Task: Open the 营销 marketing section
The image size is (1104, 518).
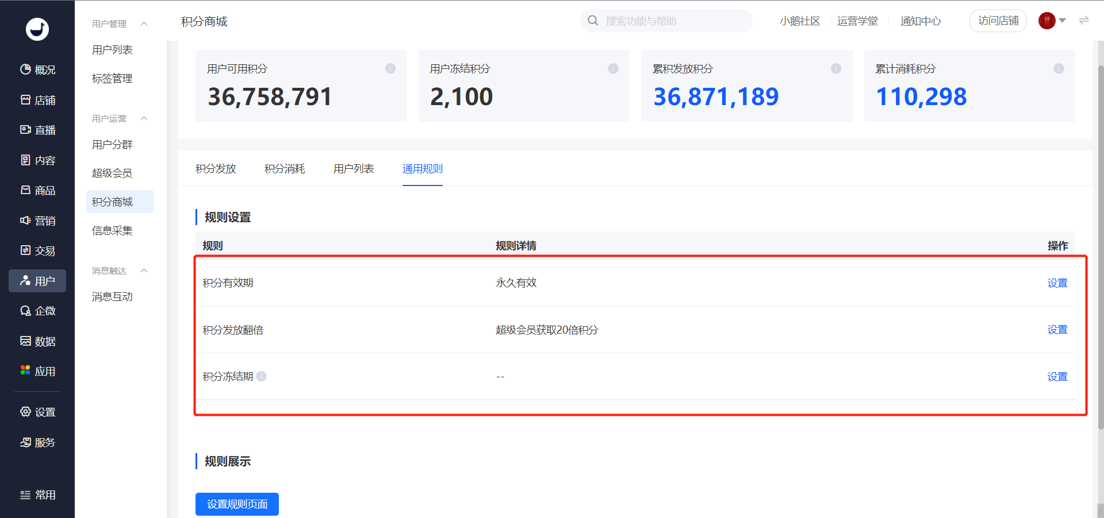Action: [37, 221]
